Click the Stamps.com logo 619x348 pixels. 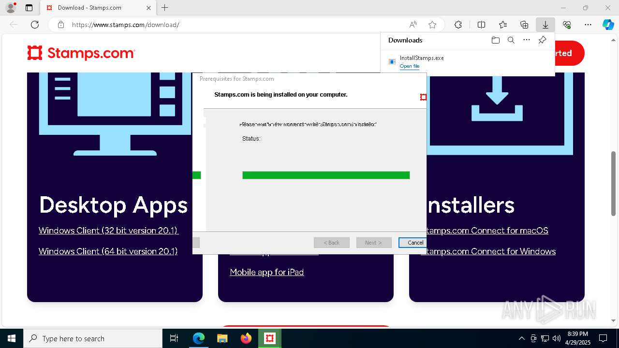point(81,53)
